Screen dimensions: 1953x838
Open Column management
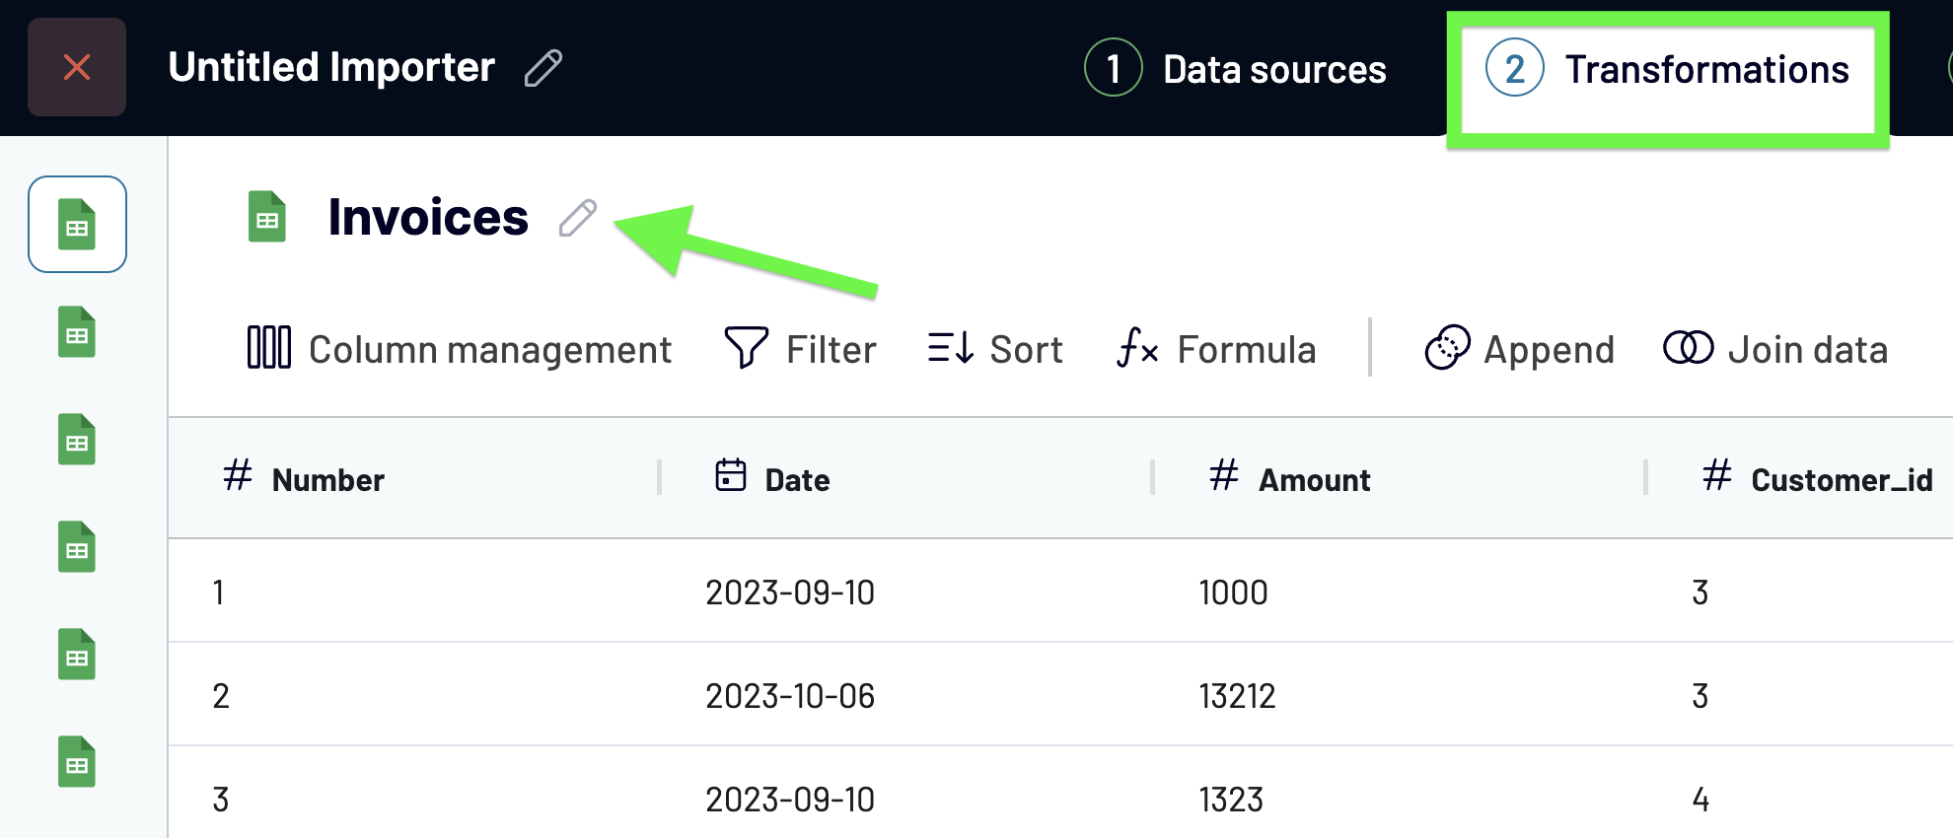tap(460, 349)
